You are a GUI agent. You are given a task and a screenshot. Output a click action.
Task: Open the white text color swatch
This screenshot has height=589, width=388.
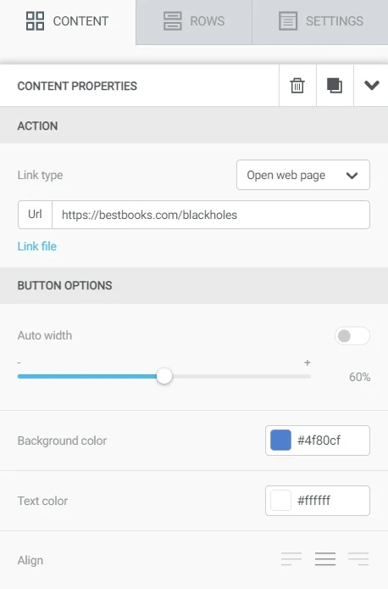[280, 501]
